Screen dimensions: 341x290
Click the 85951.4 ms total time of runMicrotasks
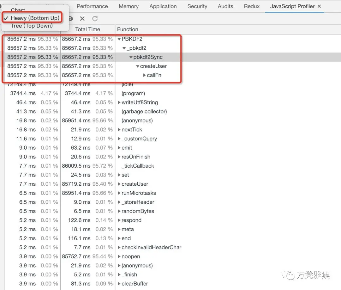pos(76,193)
